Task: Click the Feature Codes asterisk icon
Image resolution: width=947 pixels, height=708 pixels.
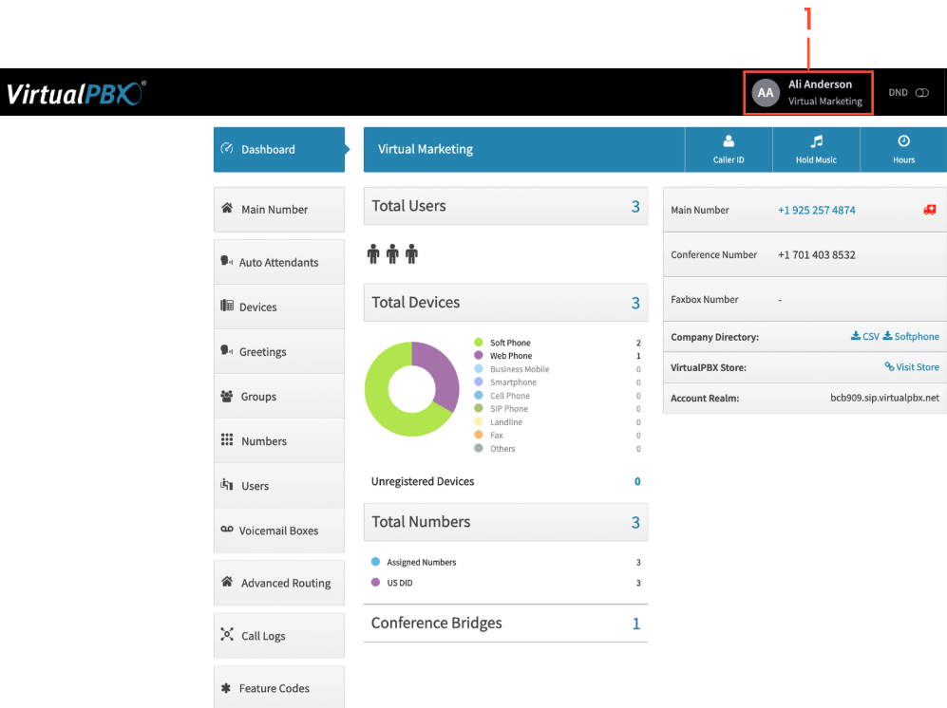Action: pos(226,687)
